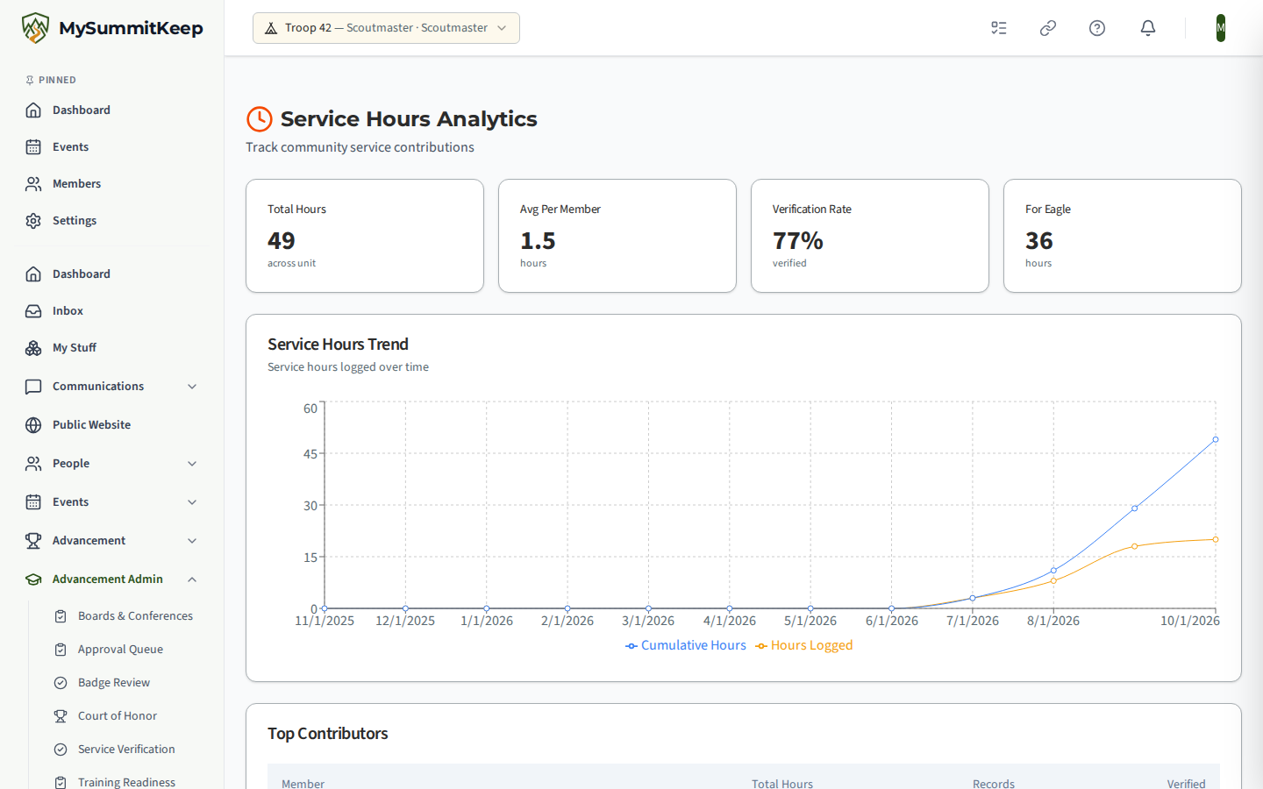Image resolution: width=1263 pixels, height=789 pixels.
Task: Toggle Hours Logged series in legend
Action: 803,645
